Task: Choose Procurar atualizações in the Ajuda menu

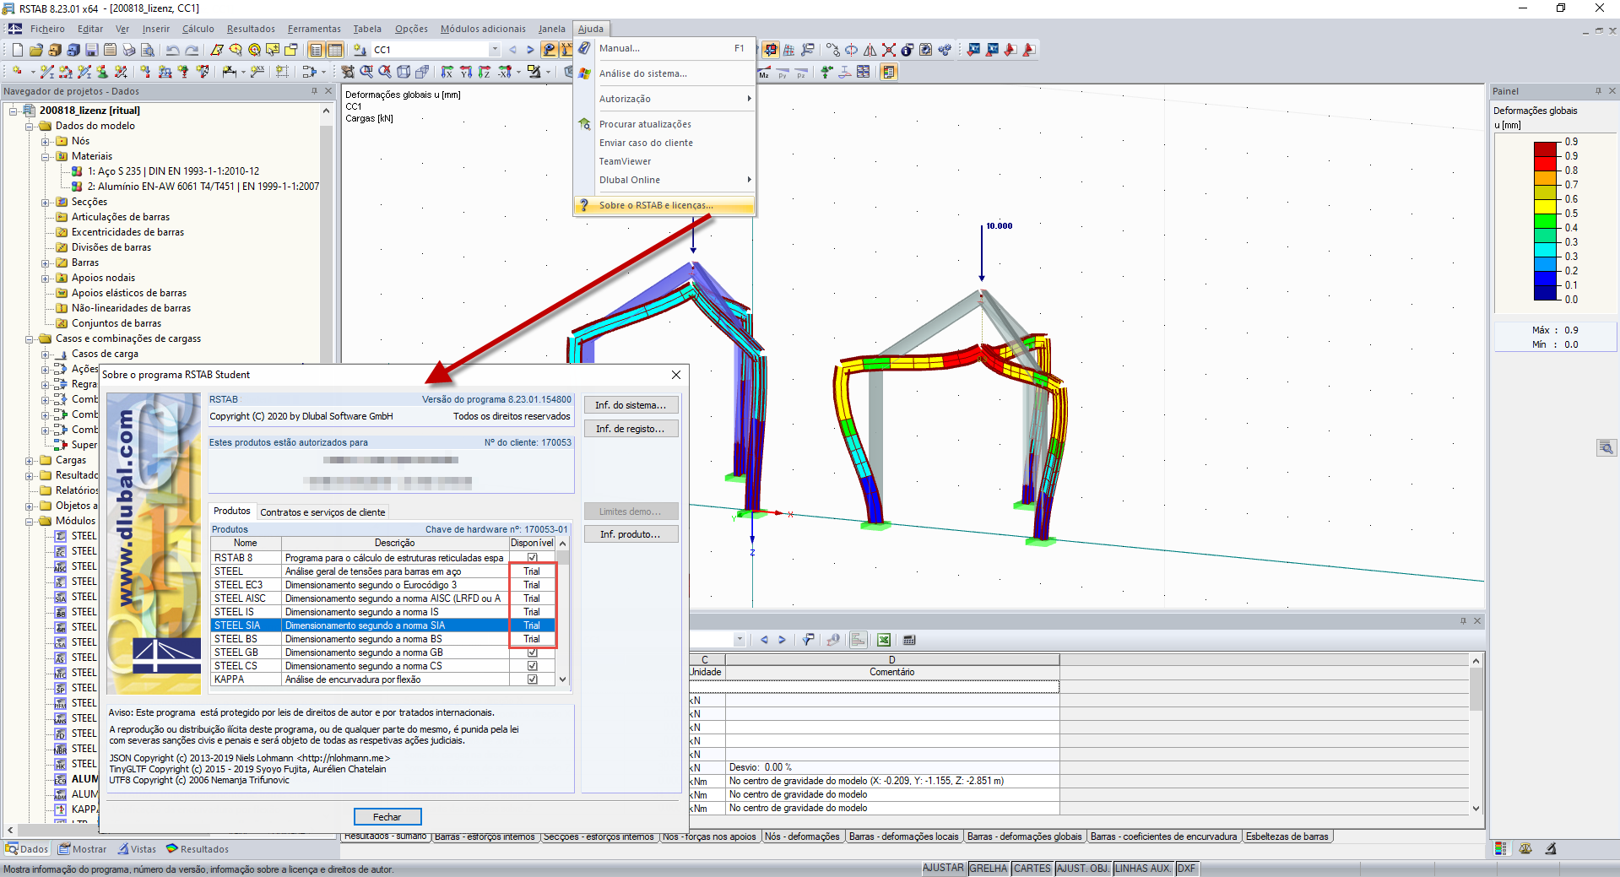Action: click(x=645, y=124)
